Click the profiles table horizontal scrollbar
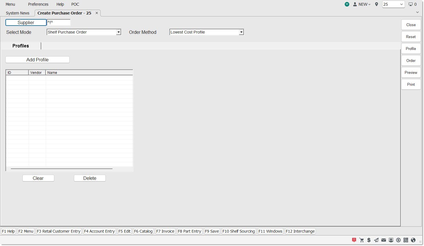This screenshot has width=424, height=246. [x=62, y=169]
